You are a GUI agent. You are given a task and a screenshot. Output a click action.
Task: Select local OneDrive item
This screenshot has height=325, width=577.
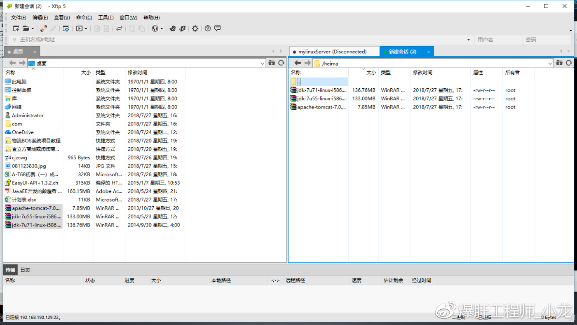point(19,132)
